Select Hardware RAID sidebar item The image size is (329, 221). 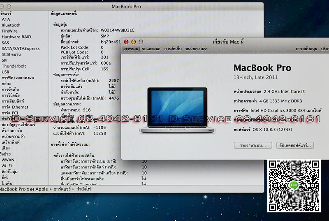click(16, 37)
